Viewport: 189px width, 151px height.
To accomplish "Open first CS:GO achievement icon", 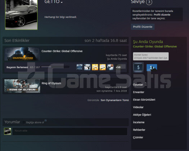I will point(80,67).
